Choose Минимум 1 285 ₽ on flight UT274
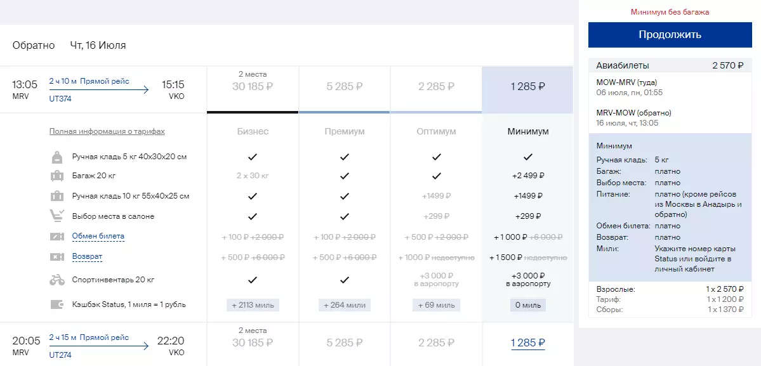The width and height of the screenshot is (761, 366). click(527, 343)
